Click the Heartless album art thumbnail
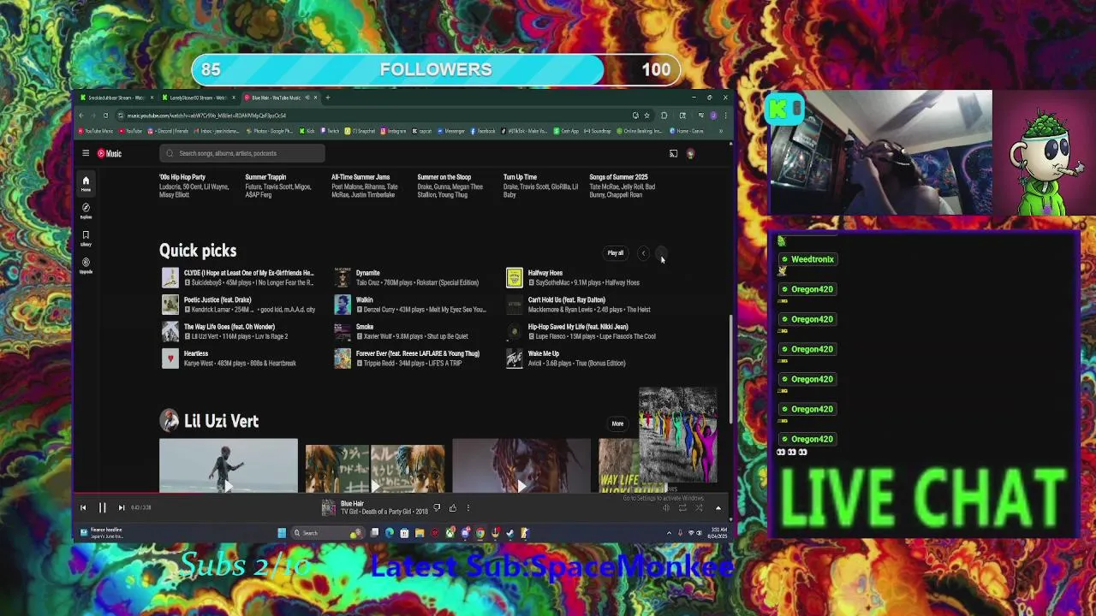The width and height of the screenshot is (1096, 616). [x=170, y=358]
